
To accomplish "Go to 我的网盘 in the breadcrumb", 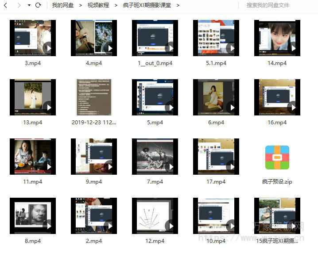I will [63, 5].
